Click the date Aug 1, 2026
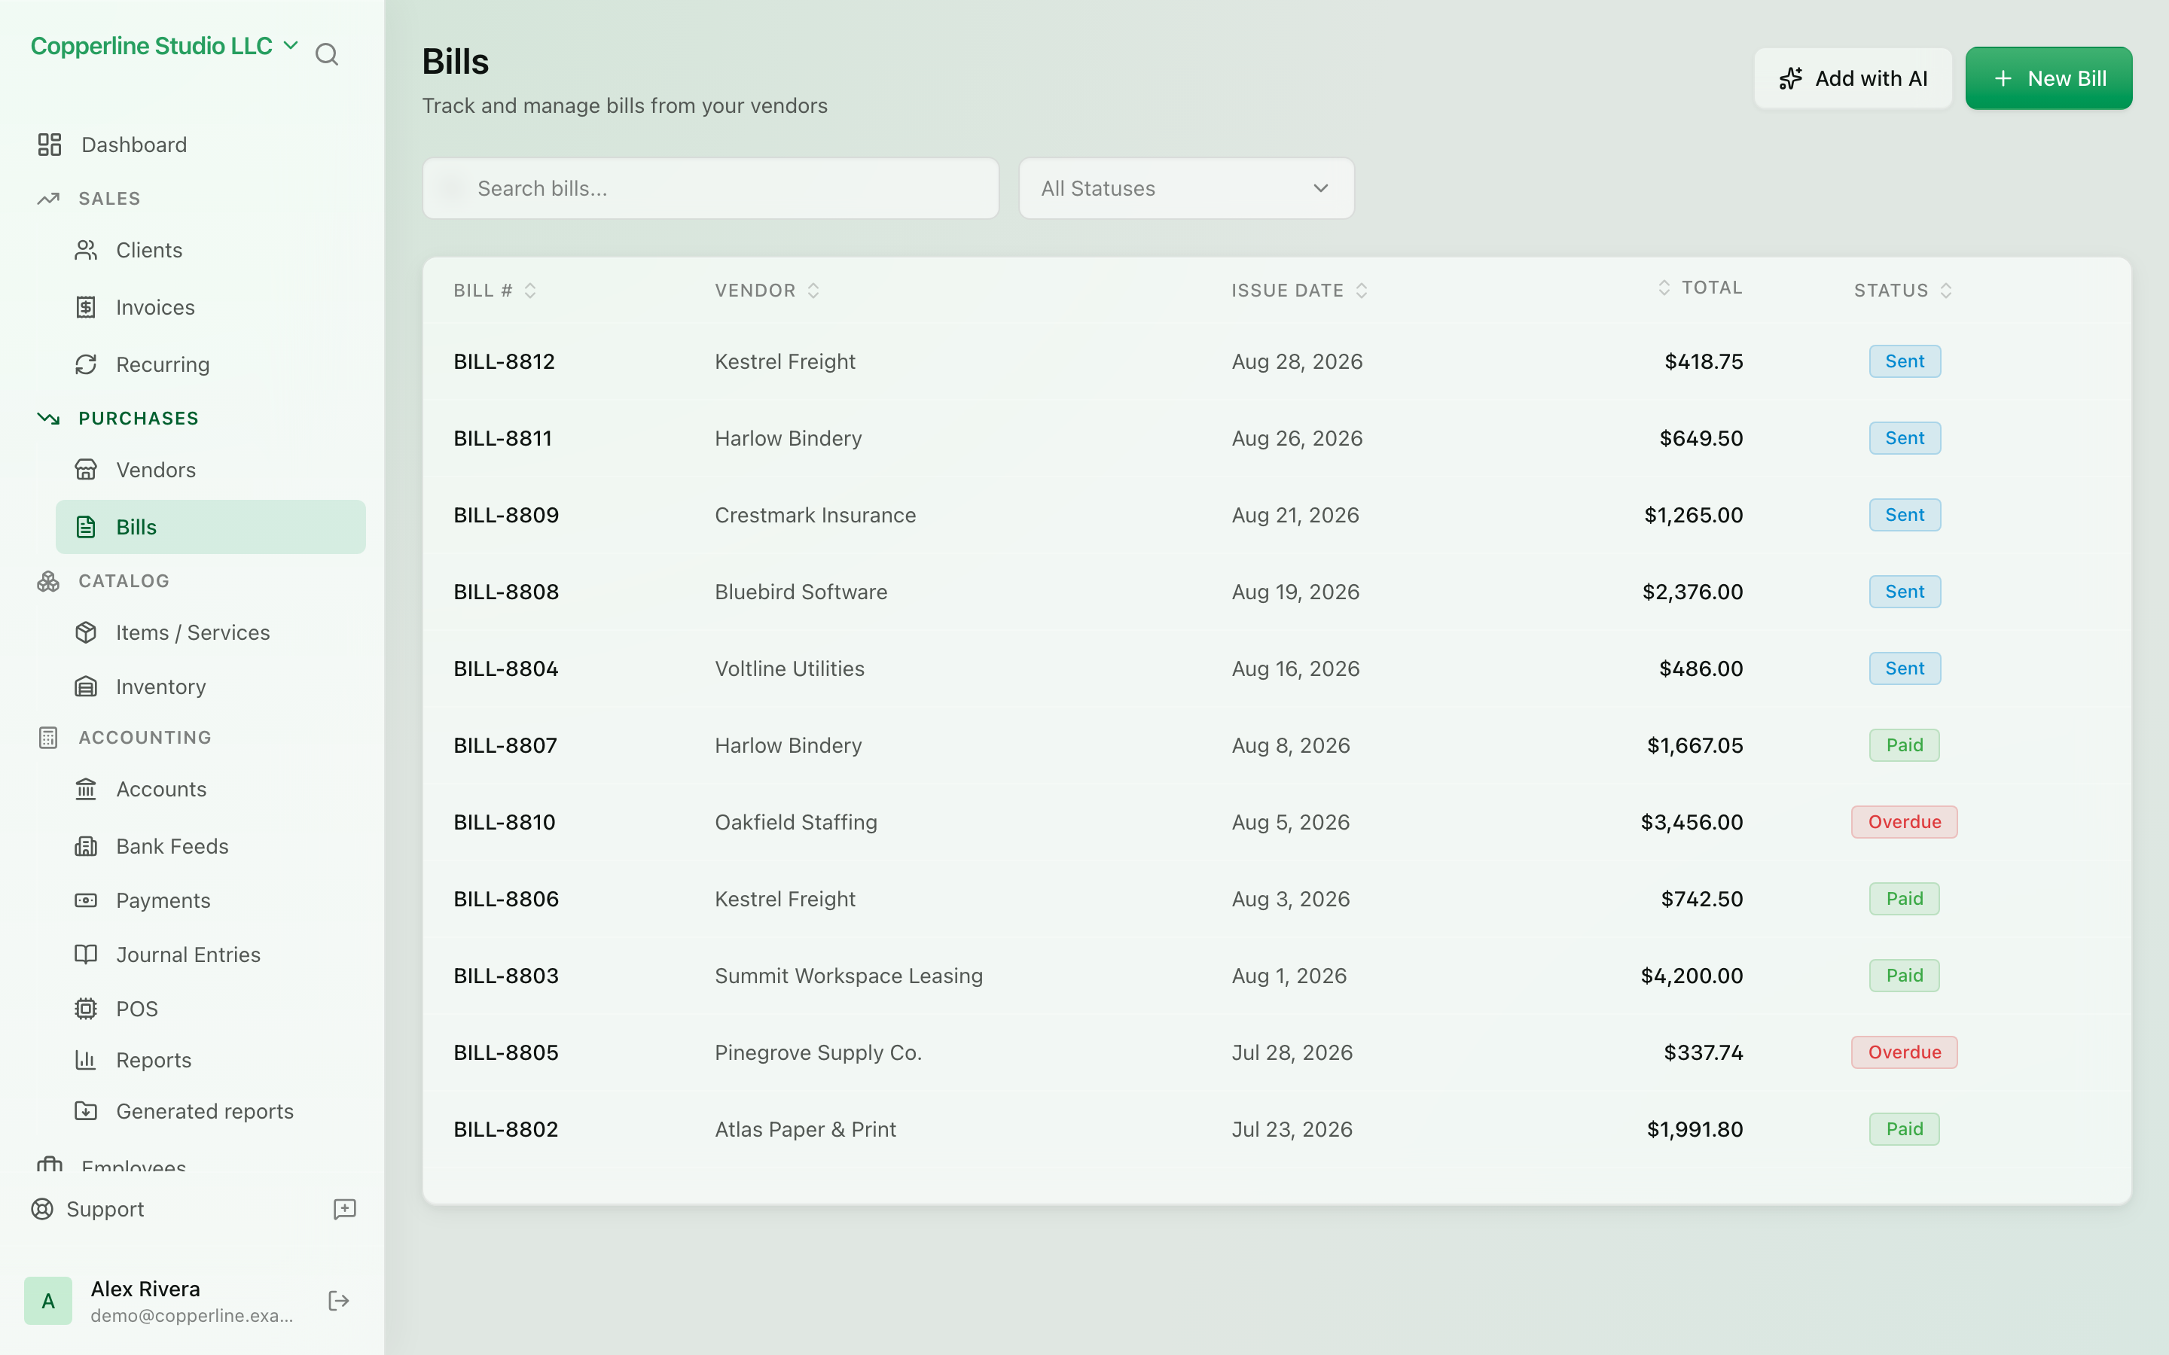Image resolution: width=2169 pixels, height=1355 pixels. pos(1288,976)
